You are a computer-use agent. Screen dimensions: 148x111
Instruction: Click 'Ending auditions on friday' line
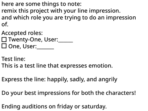point(54,106)
